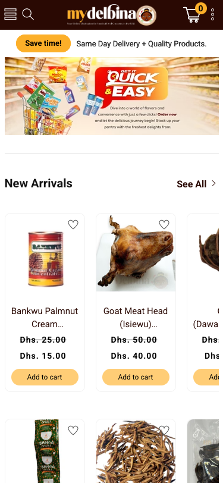Open the shopping cart icon
The width and height of the screenshot is (223, 483).
point(191,14)
